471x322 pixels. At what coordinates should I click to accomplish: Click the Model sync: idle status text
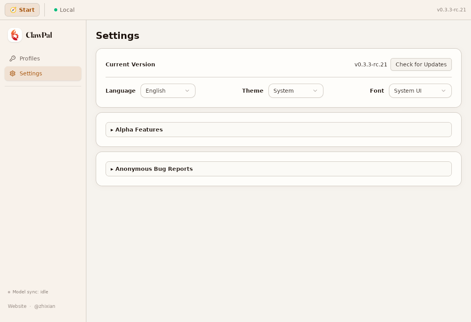click(x=30, y=292)
